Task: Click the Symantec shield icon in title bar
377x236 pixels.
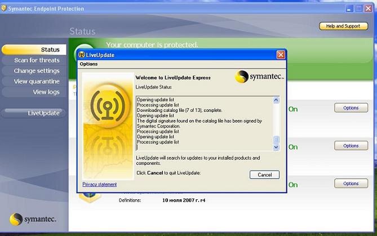Action: point(4,8)
